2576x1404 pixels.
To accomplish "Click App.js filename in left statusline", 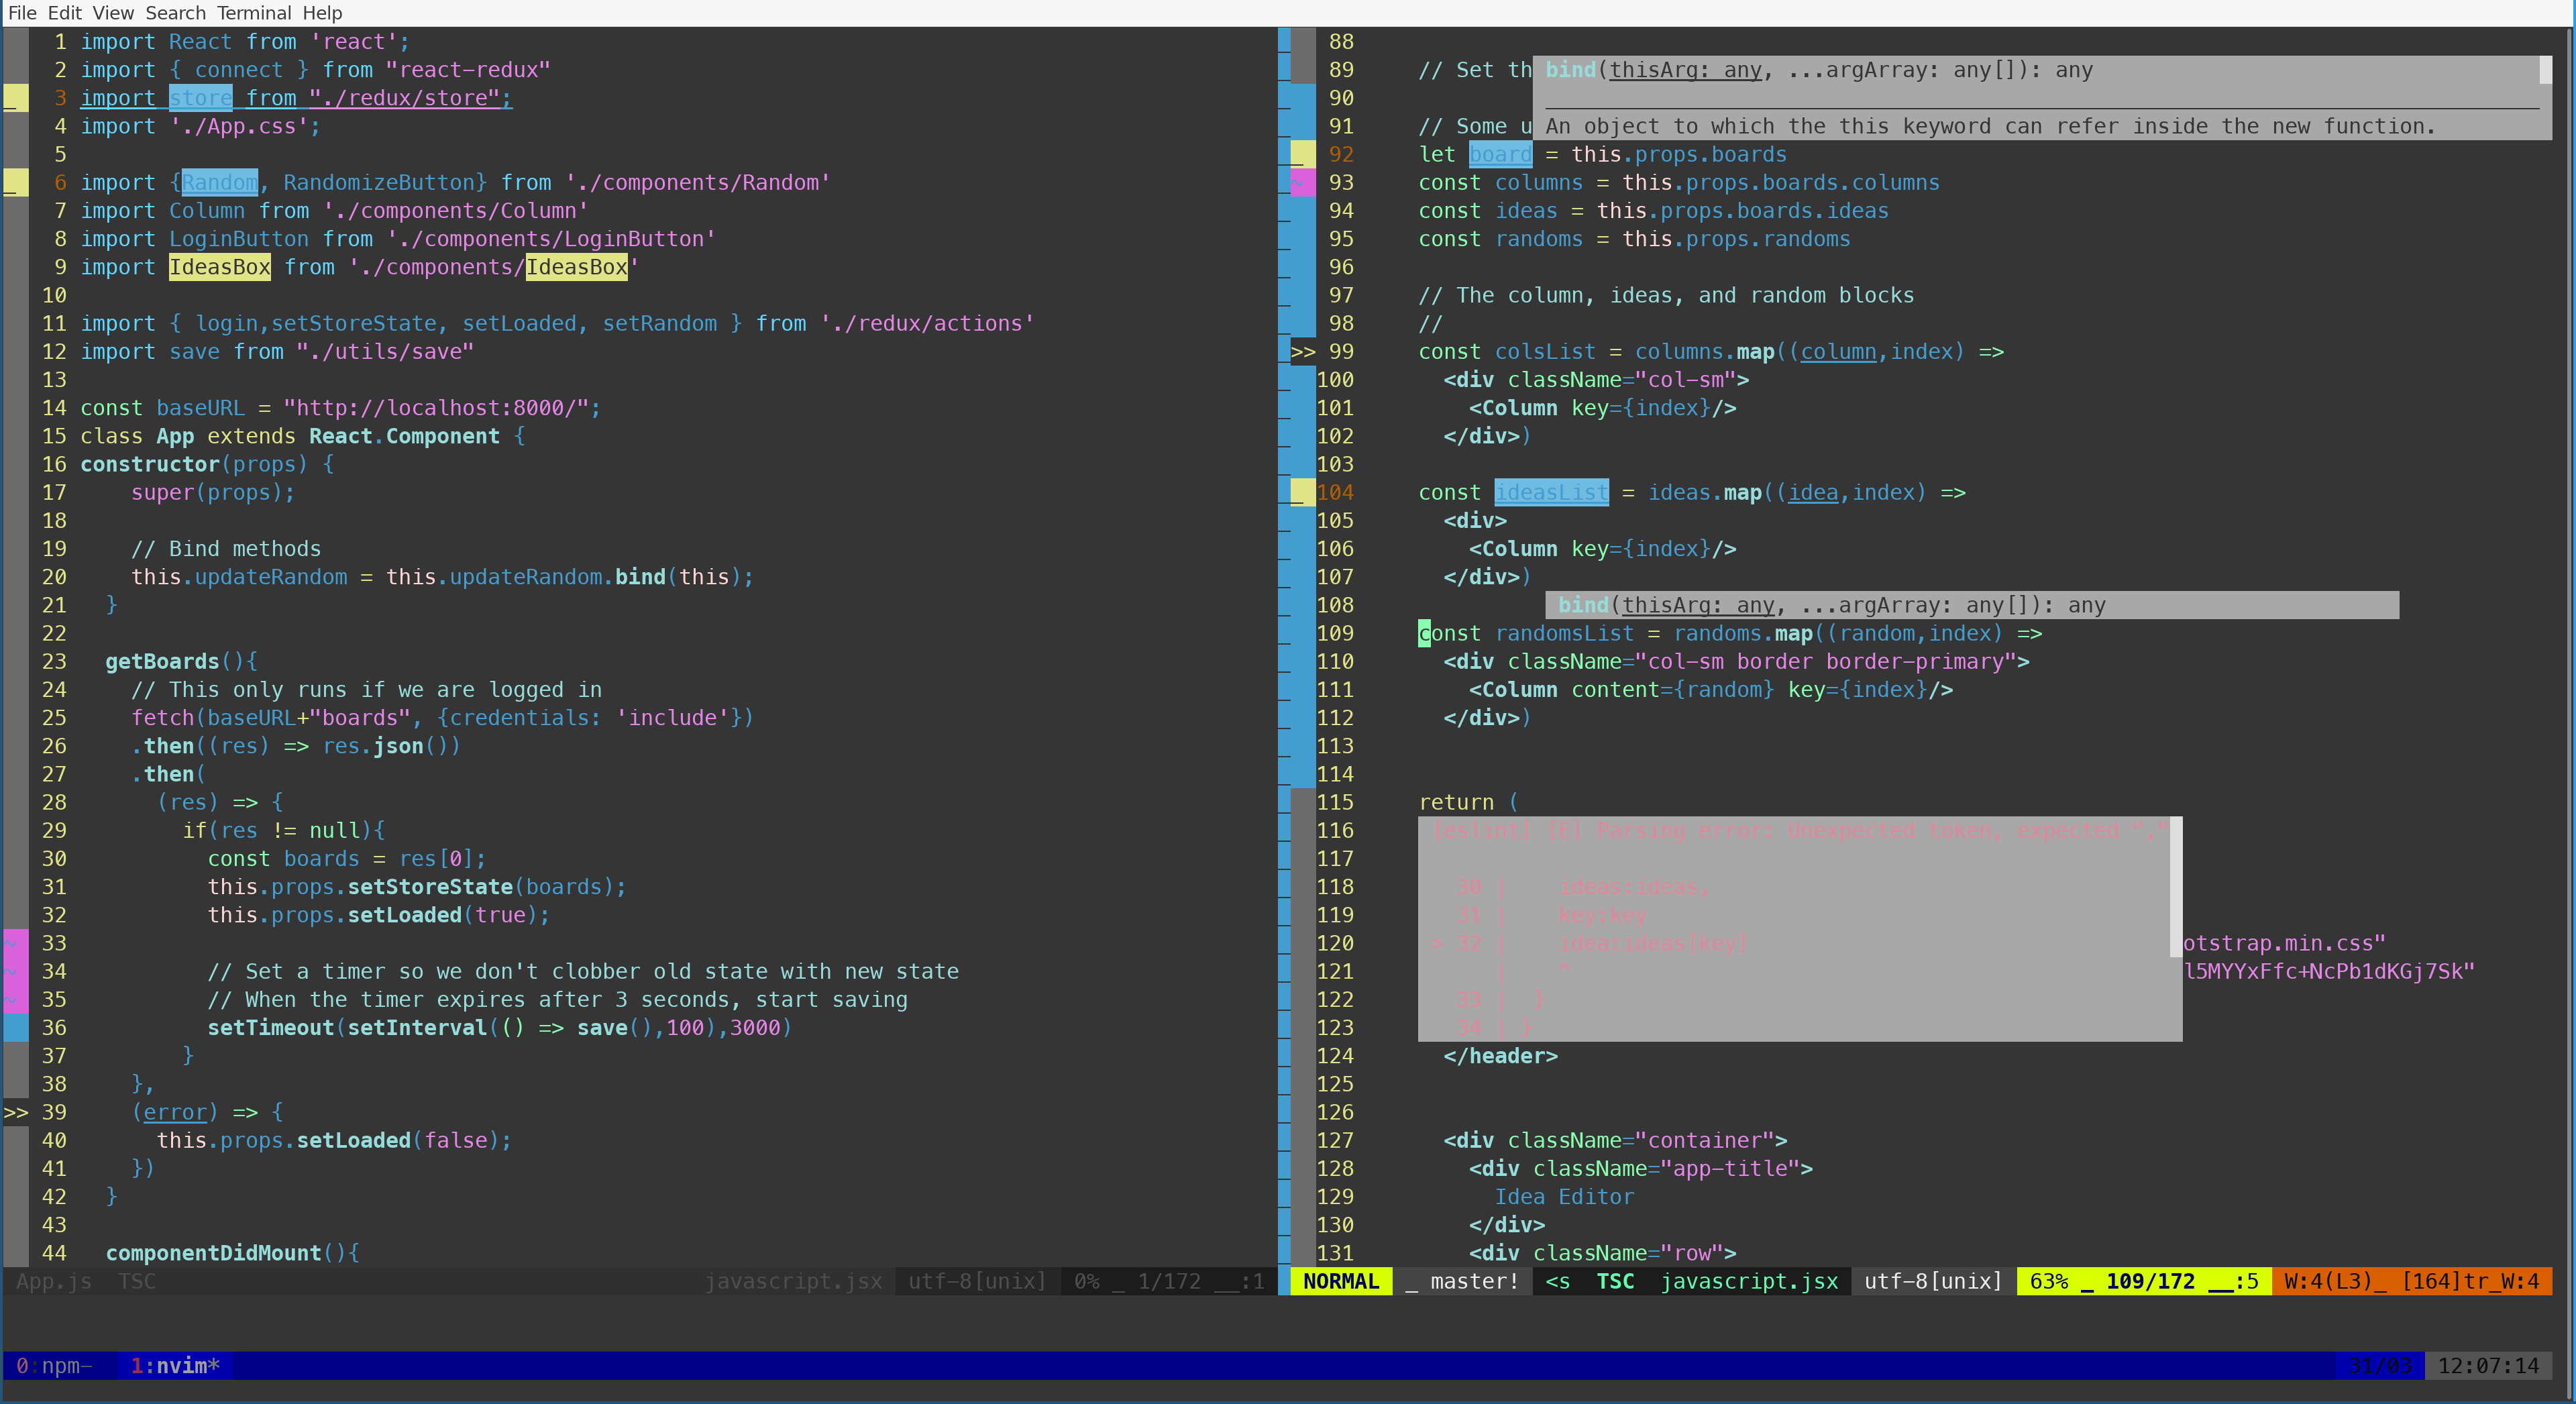I will click(x=54, y=1282).
